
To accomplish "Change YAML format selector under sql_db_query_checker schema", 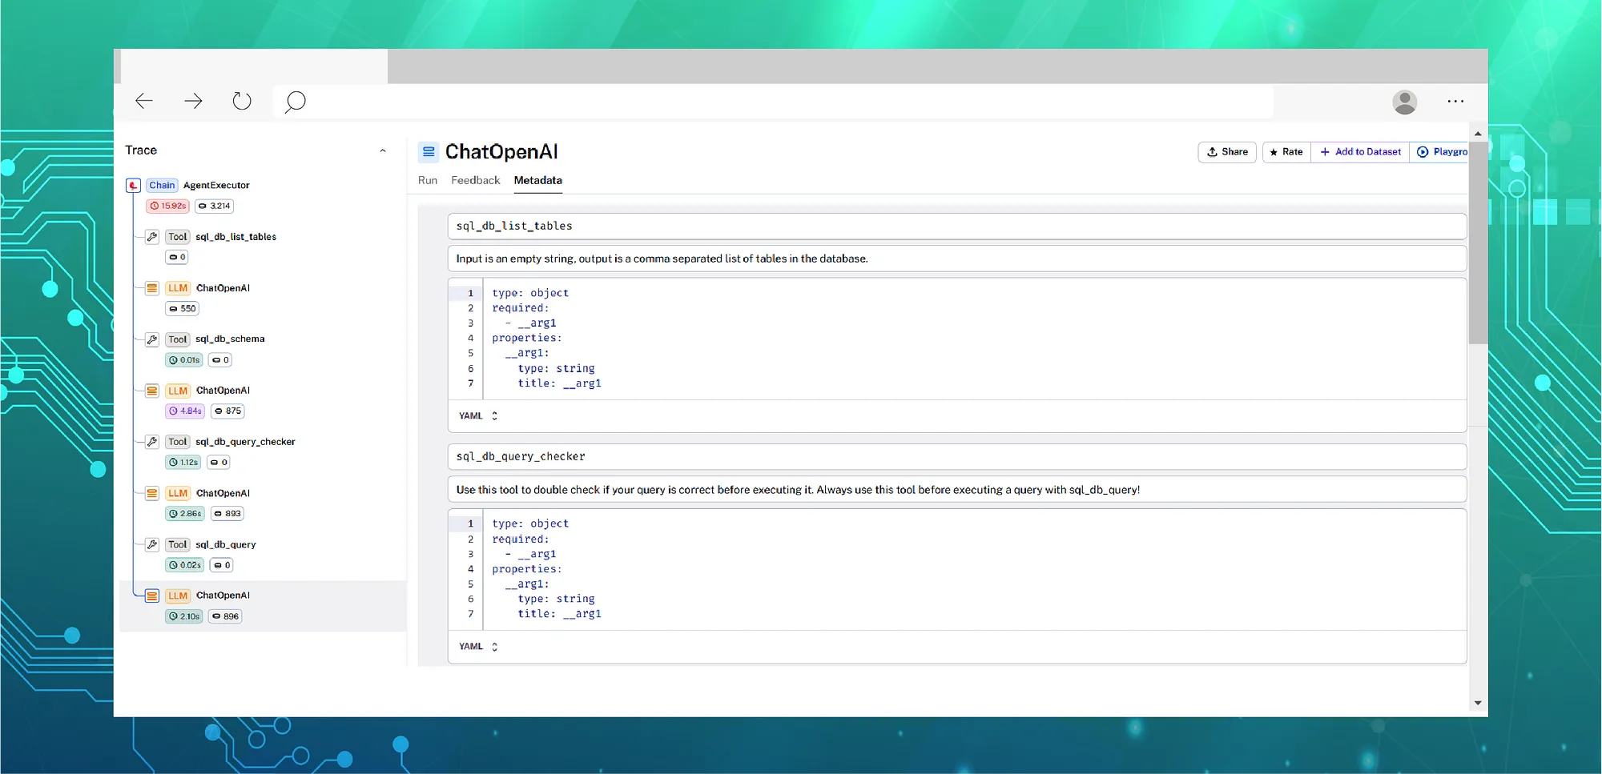I will (478, 647).
